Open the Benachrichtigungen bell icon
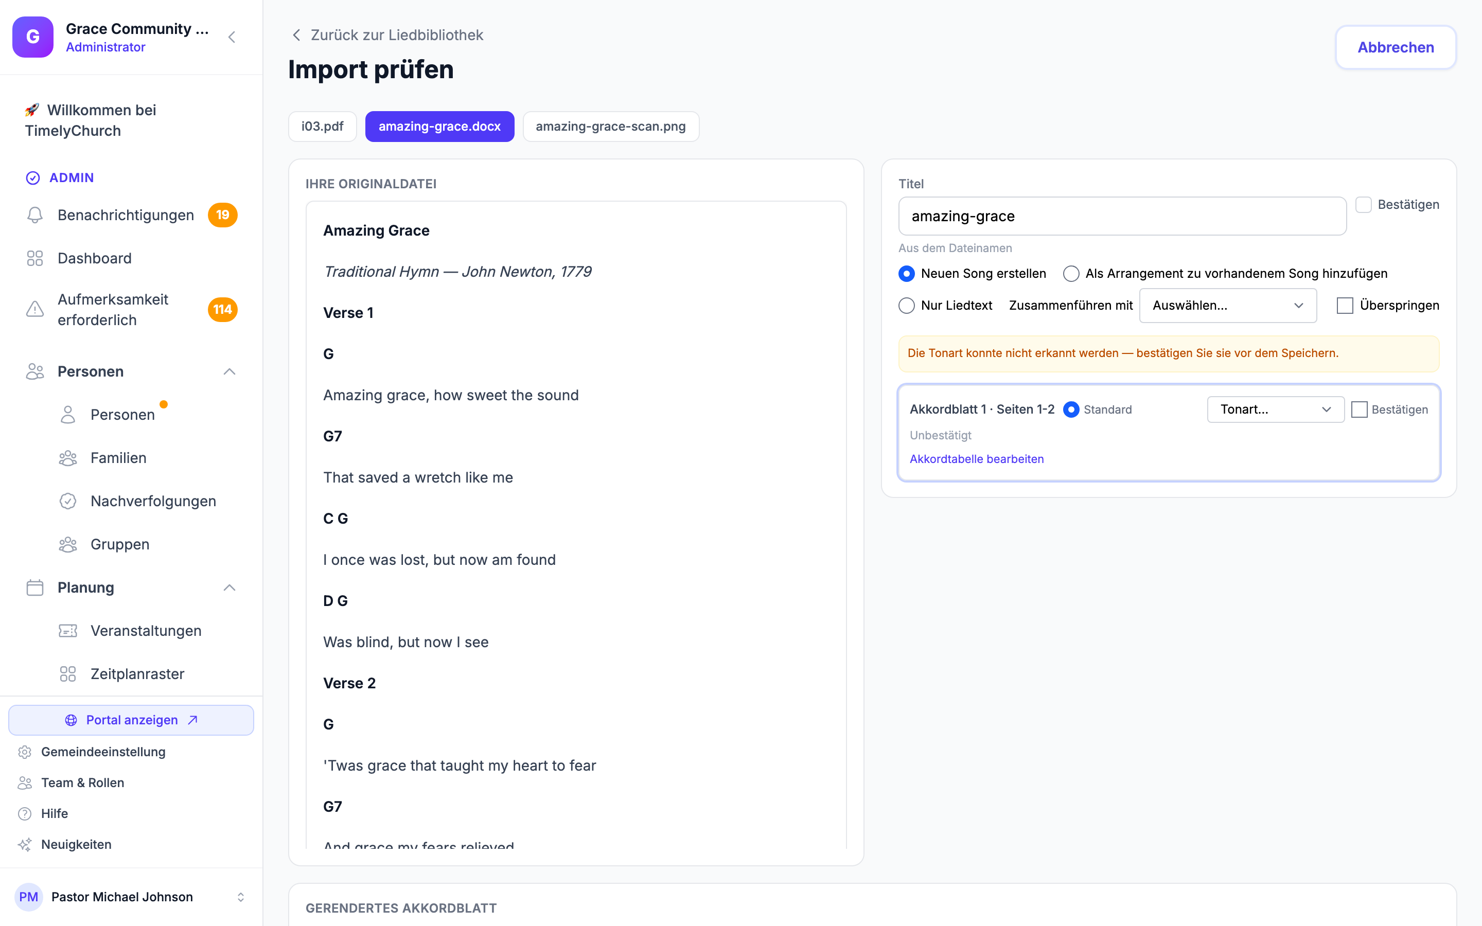Image resolution: width=1482 pixels, height=926 pixels. tap(35, 215)
